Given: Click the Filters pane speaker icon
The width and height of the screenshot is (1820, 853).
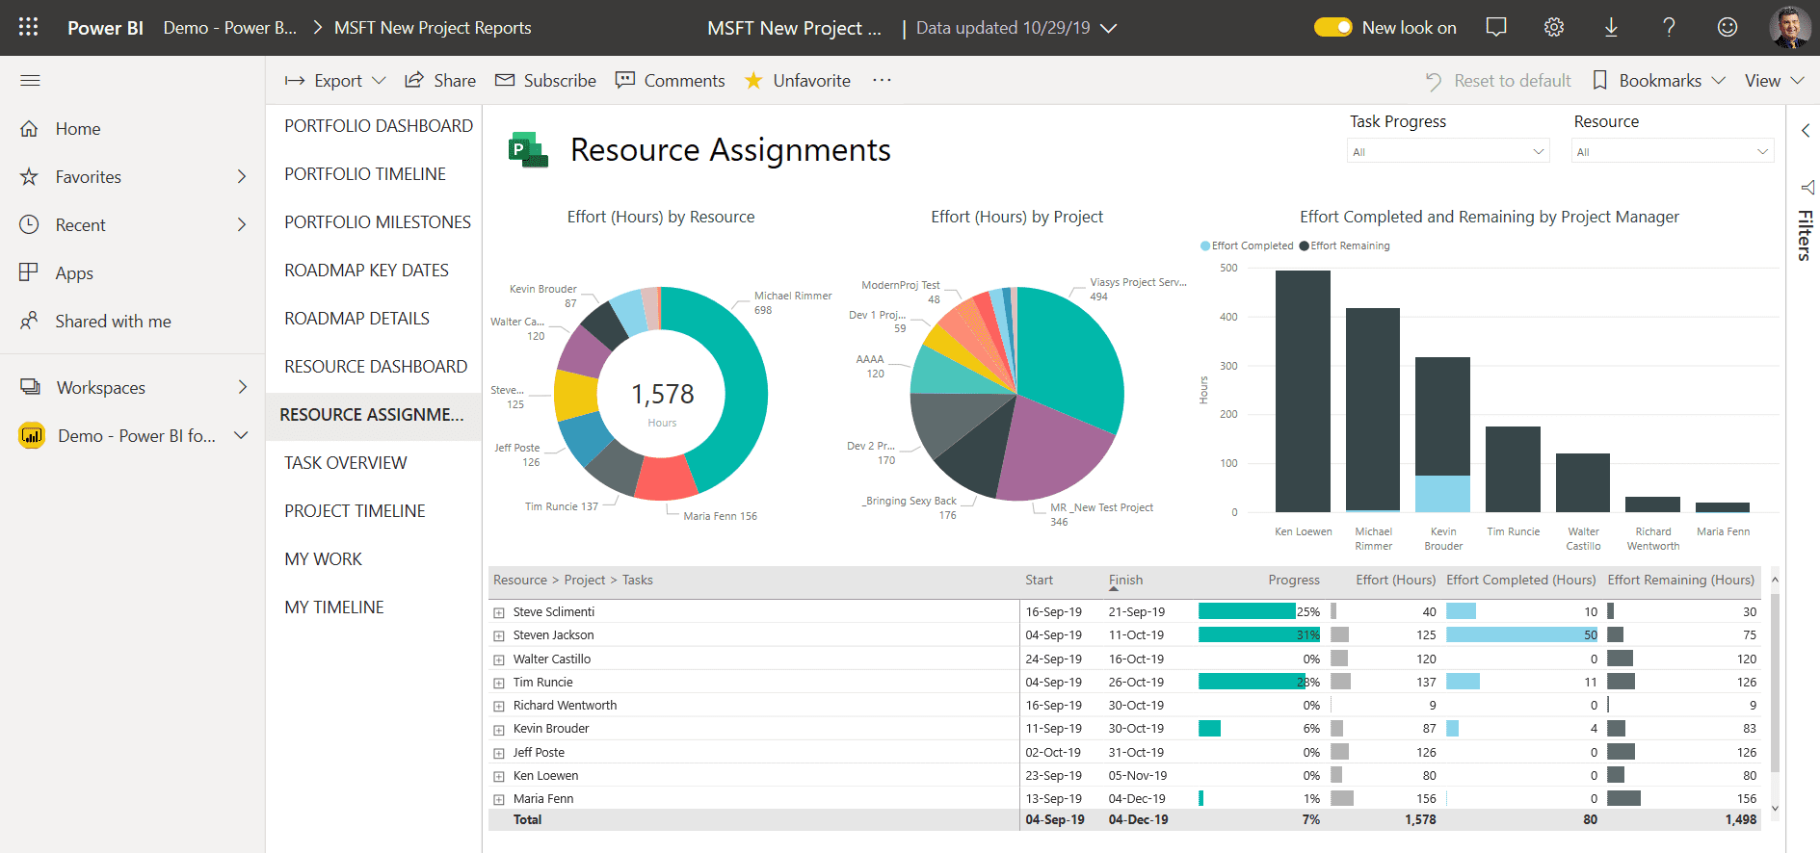Looking at the screenshot, I should pyautogui.click(x=1807, y=187).
